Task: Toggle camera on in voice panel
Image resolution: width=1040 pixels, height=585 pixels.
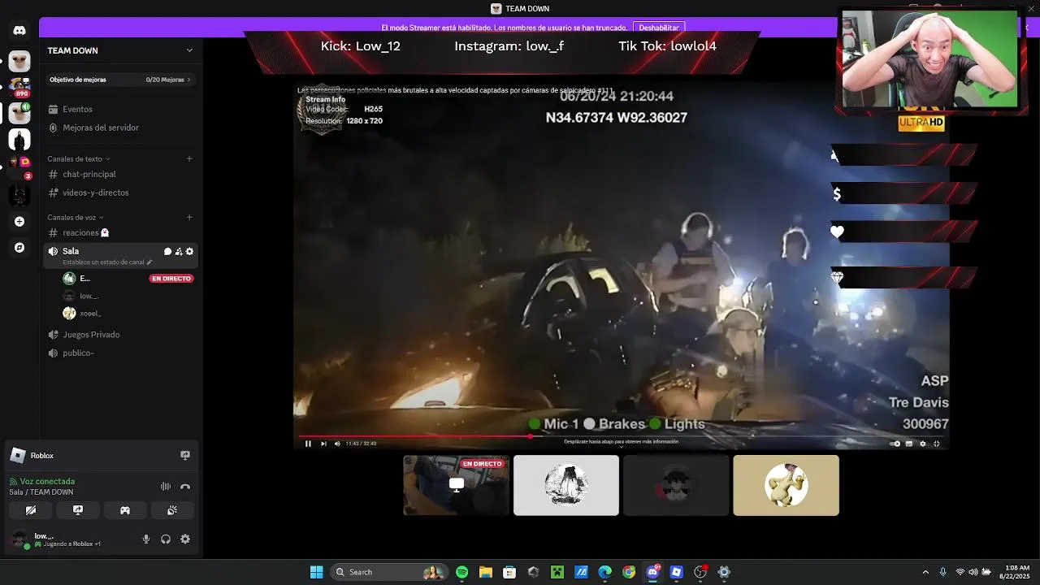Action: pos(31,510)
